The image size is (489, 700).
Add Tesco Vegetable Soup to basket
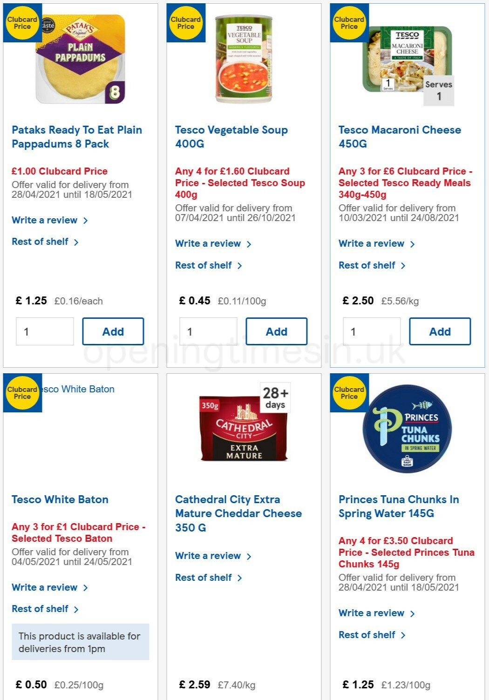[x=277, y=331]
